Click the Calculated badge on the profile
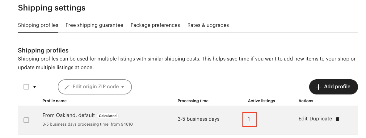 108,116
